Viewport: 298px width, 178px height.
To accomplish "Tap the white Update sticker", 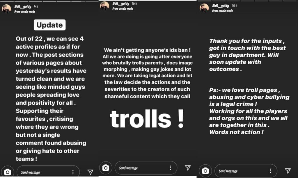I will click(49, 25).
